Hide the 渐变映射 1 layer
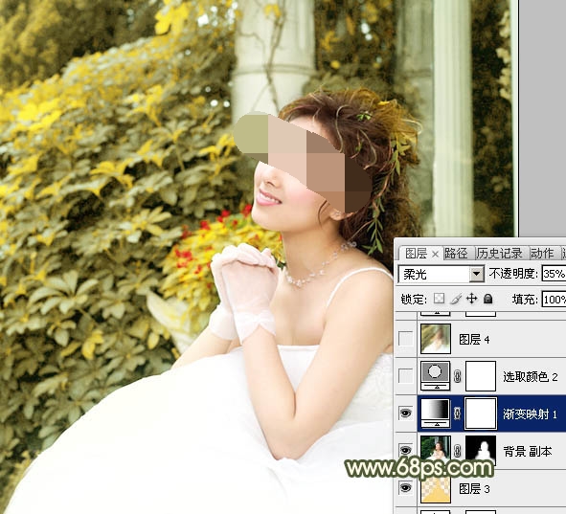The width and height of the screenshot is (566, 514). (x=406, y=413)
